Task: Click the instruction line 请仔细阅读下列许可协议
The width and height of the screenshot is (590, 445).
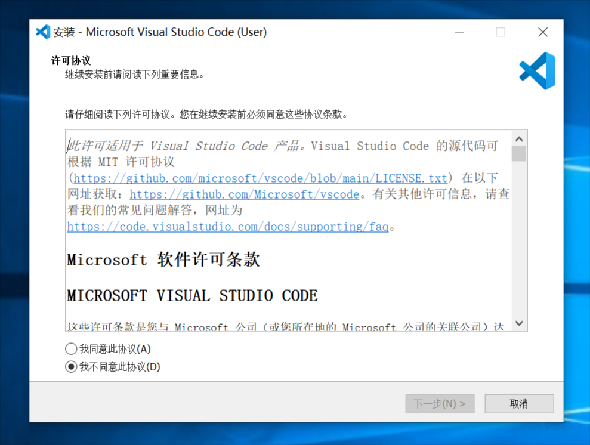Action: pyautogui.click(x=206, y=114)
